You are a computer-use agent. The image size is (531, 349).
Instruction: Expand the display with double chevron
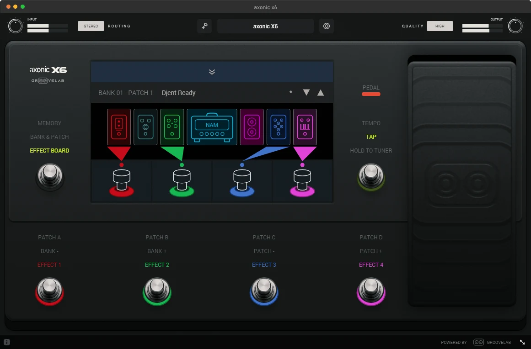click(x=212, y=72)
